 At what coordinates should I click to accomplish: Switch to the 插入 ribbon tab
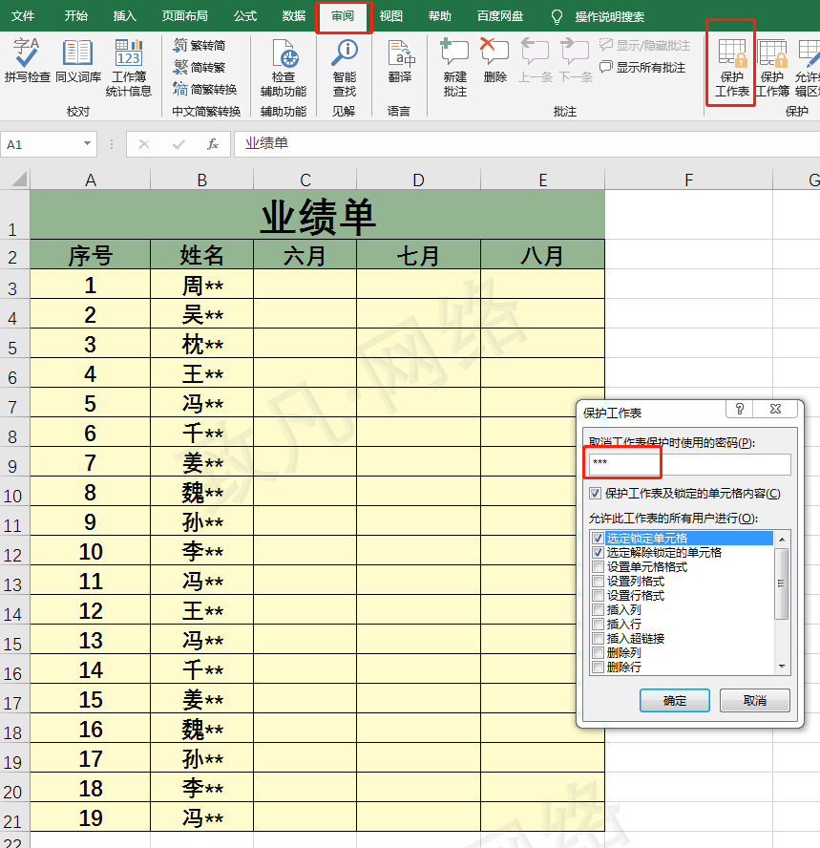pyautogui.click(x=124, y=16)
